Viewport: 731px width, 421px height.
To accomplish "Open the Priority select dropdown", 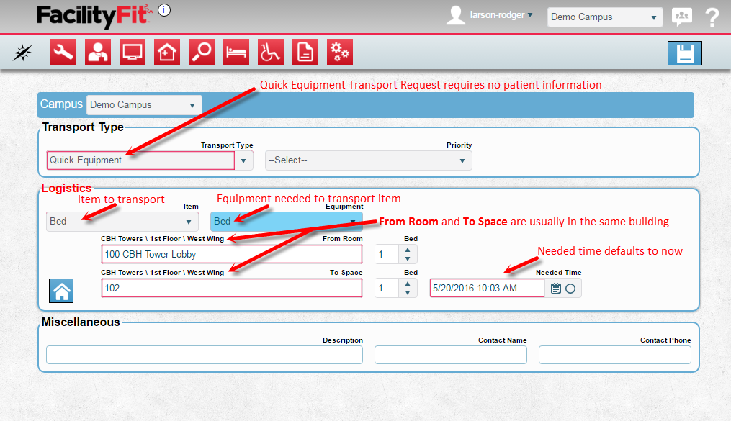I will click(x=368, y=160).
